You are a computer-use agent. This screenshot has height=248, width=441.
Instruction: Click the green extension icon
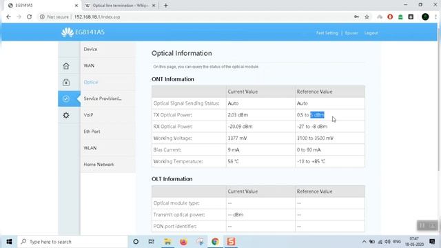coord(400,17)
